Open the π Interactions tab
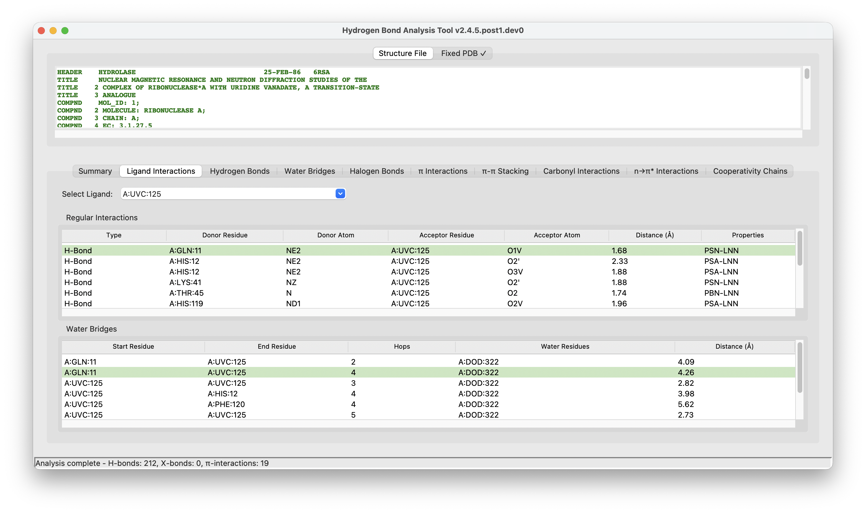 click(442, 171)
